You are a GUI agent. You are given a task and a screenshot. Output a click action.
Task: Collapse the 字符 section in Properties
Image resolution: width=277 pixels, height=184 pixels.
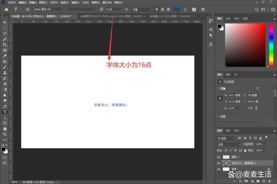pyautogui.click(x=218, y=116)
